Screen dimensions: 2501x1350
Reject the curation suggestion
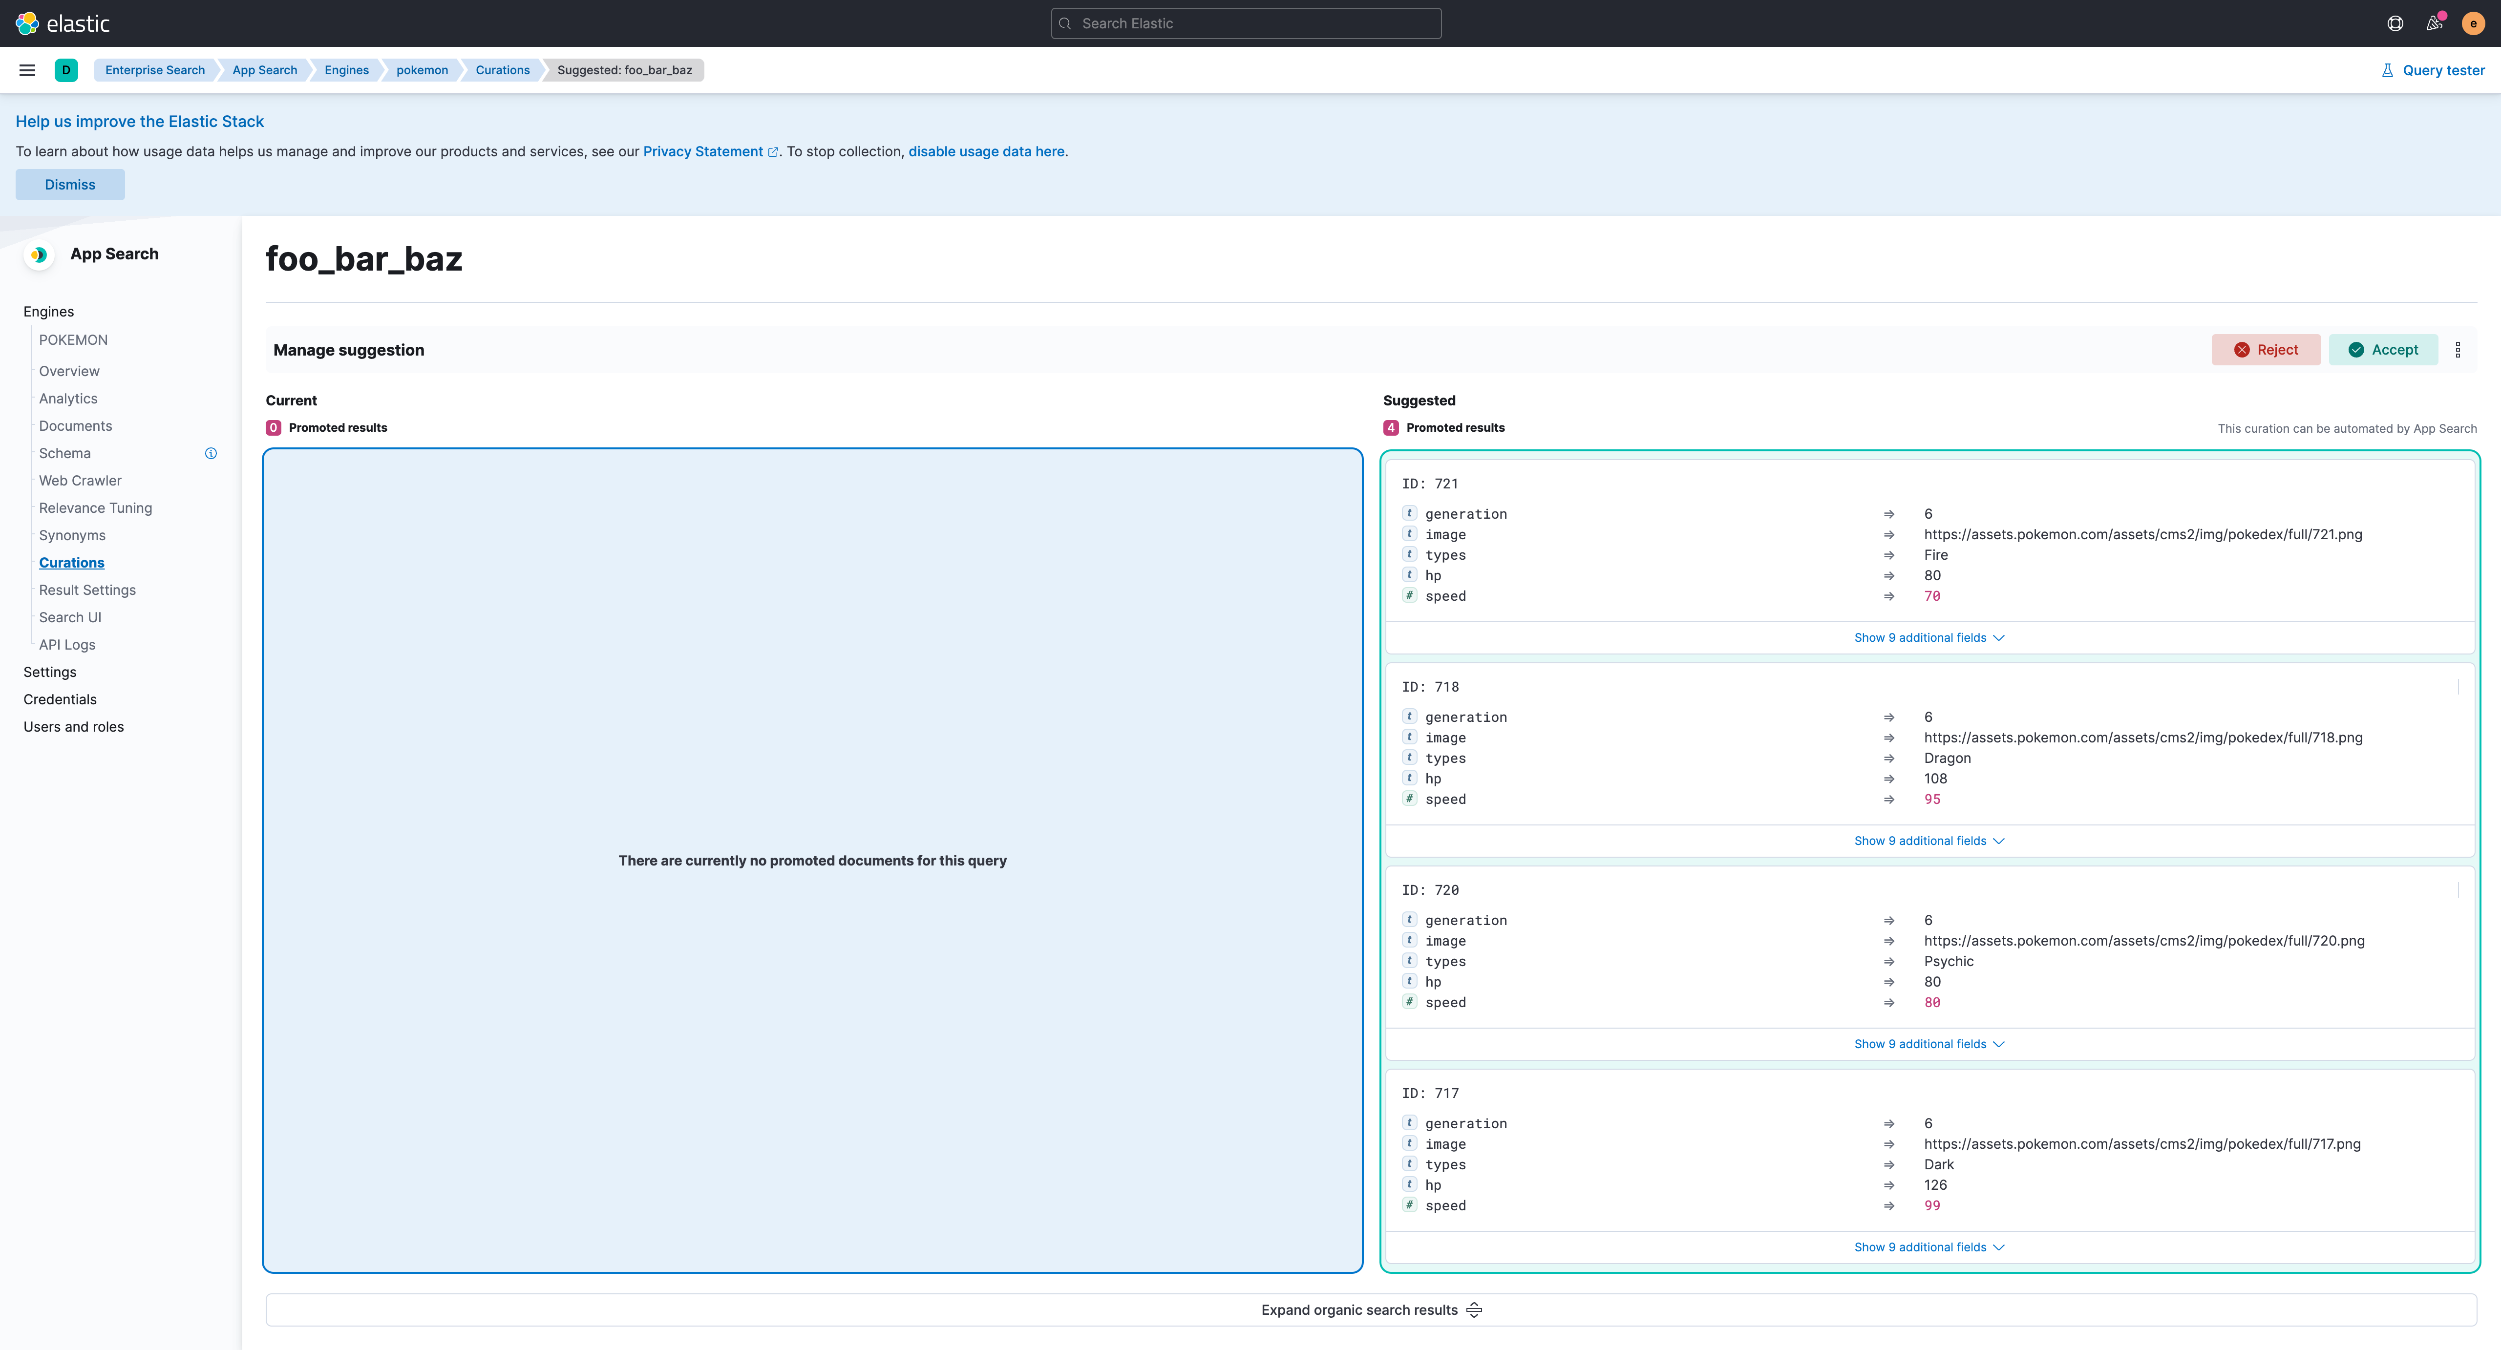[2265, 349]
